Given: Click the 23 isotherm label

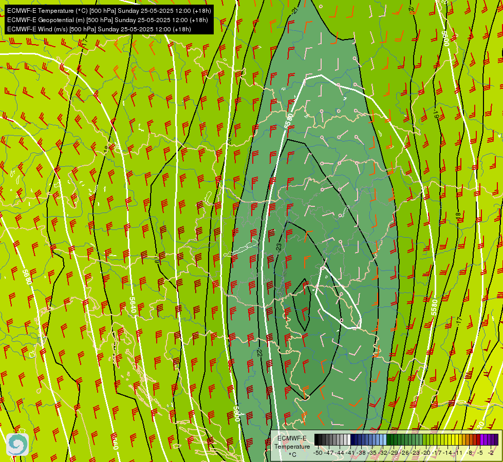Looking at the screenshot, I should [x=279, y=247].
